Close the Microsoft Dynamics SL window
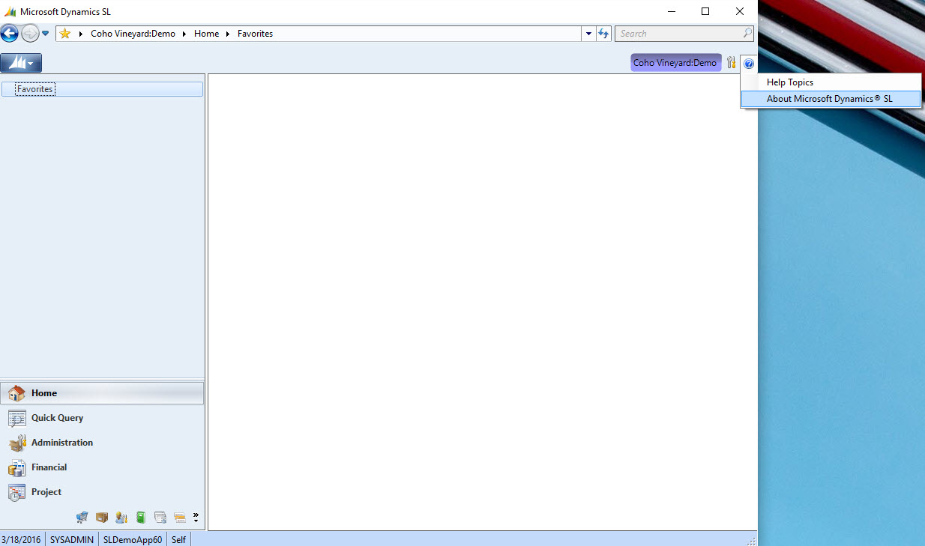Viewport: 925px width, 546px height. tap(740, 11)
